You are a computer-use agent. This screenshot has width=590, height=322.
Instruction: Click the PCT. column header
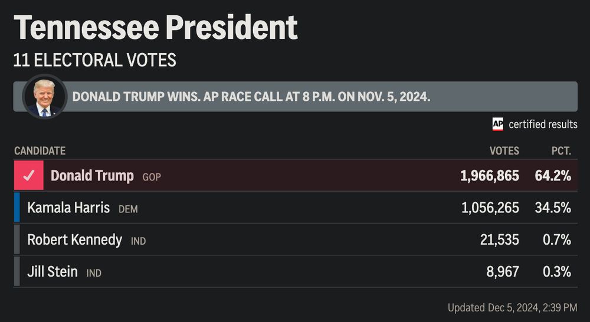562,151
